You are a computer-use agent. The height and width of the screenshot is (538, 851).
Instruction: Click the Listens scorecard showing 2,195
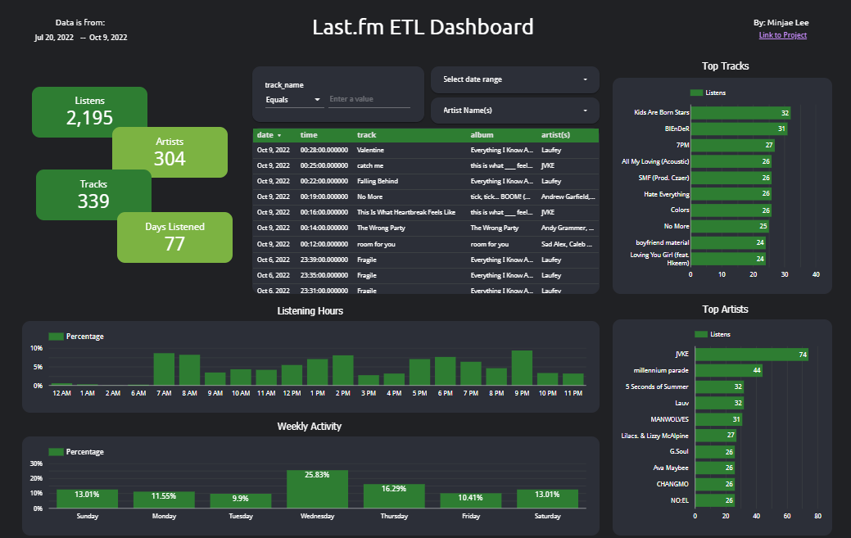click(90, 111)
